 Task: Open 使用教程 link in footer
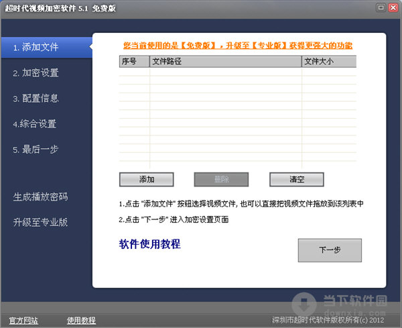point(81,321)
